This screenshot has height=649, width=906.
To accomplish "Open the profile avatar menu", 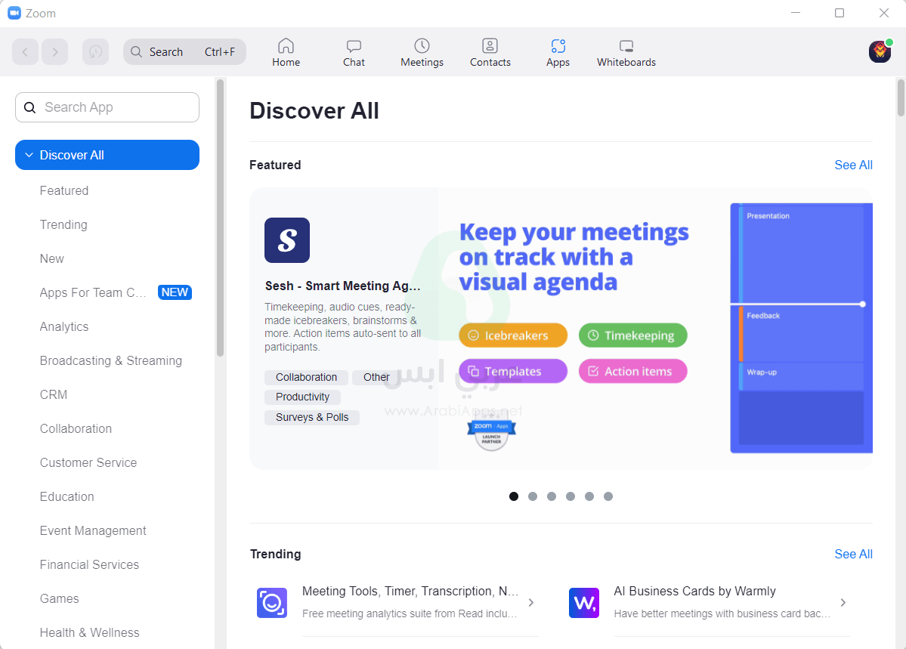I will (x=880, y=51).
